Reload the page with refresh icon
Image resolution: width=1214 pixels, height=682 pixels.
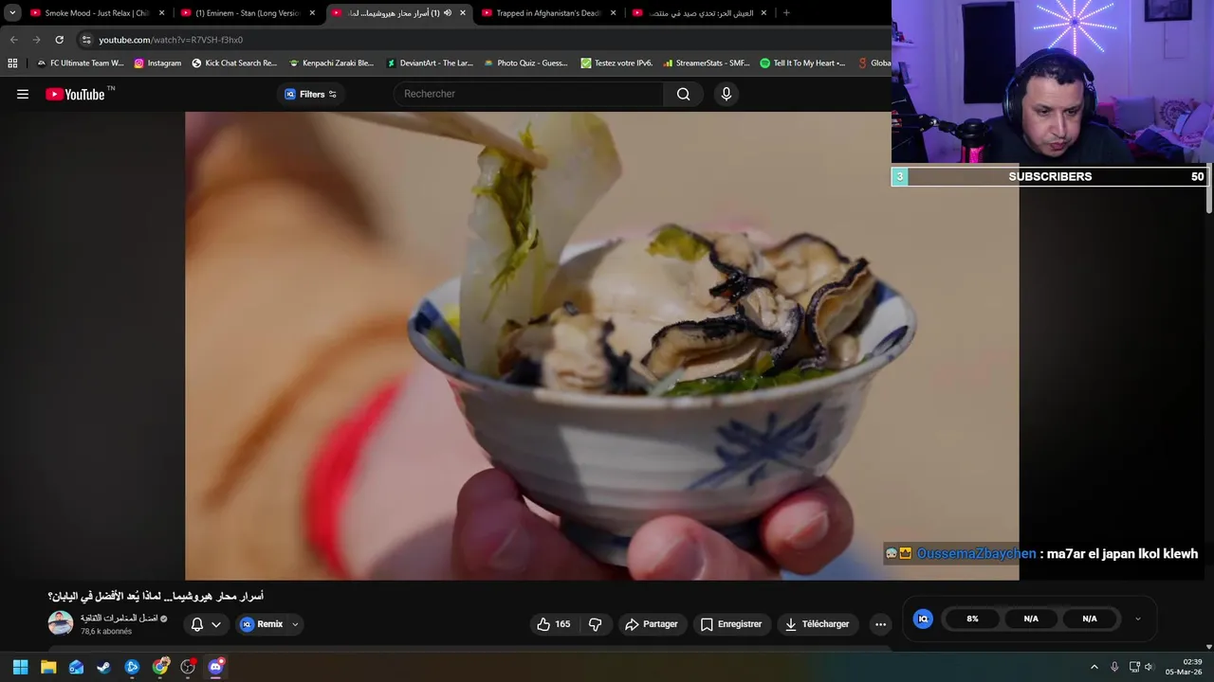point(59,40)
